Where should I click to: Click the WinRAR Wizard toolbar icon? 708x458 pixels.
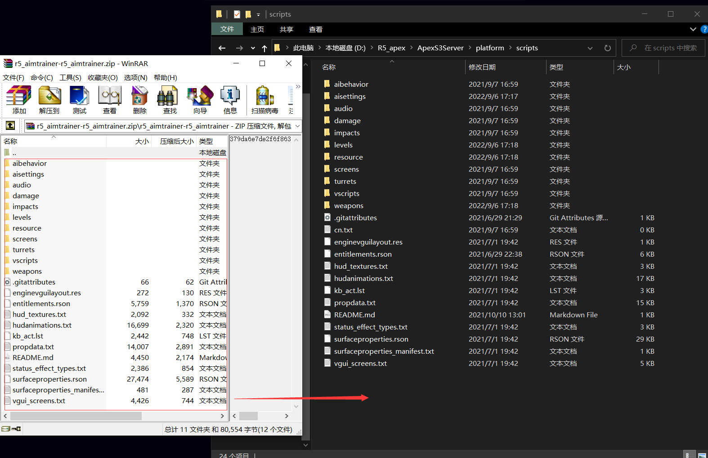[200, 100]
